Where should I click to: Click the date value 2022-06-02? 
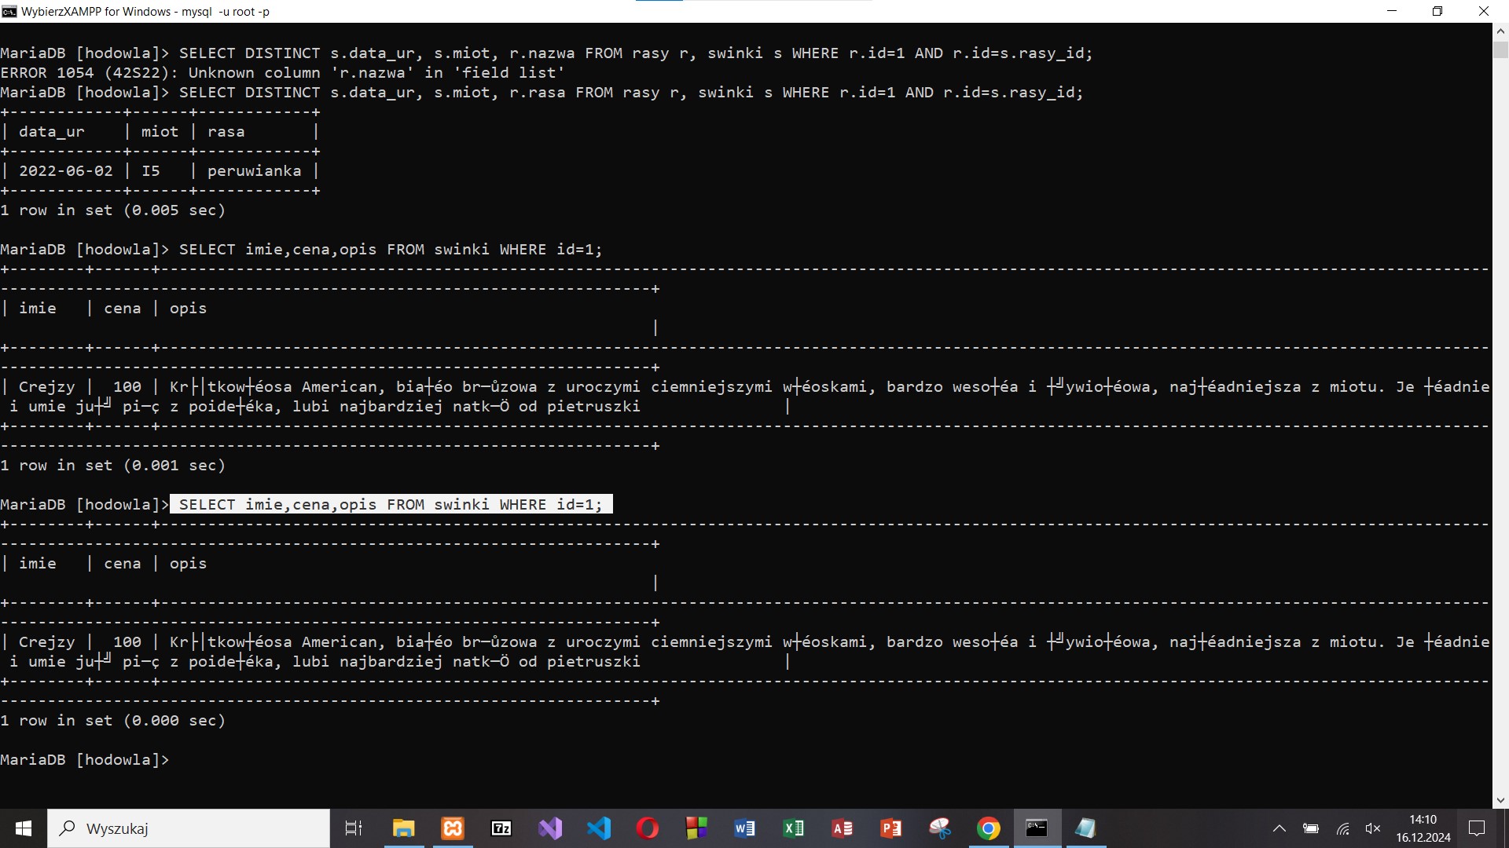[x=66, y=171]
